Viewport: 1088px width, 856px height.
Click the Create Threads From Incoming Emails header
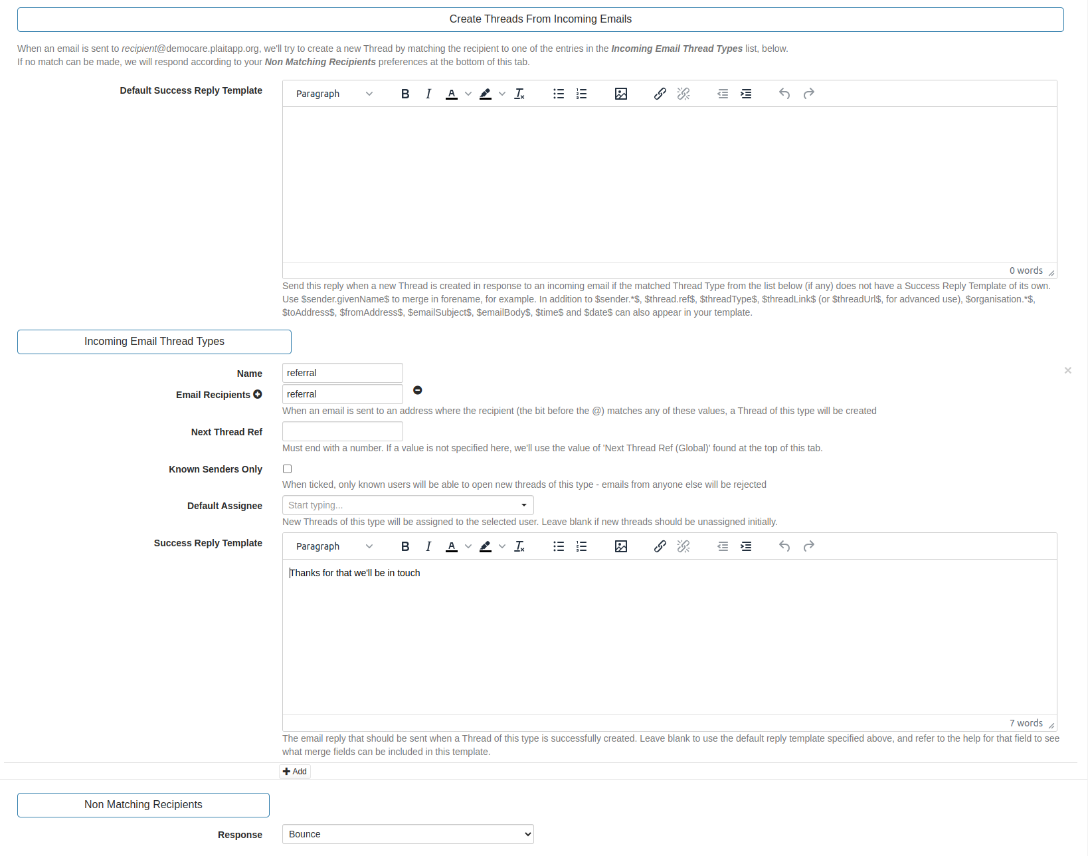point(541,19)
